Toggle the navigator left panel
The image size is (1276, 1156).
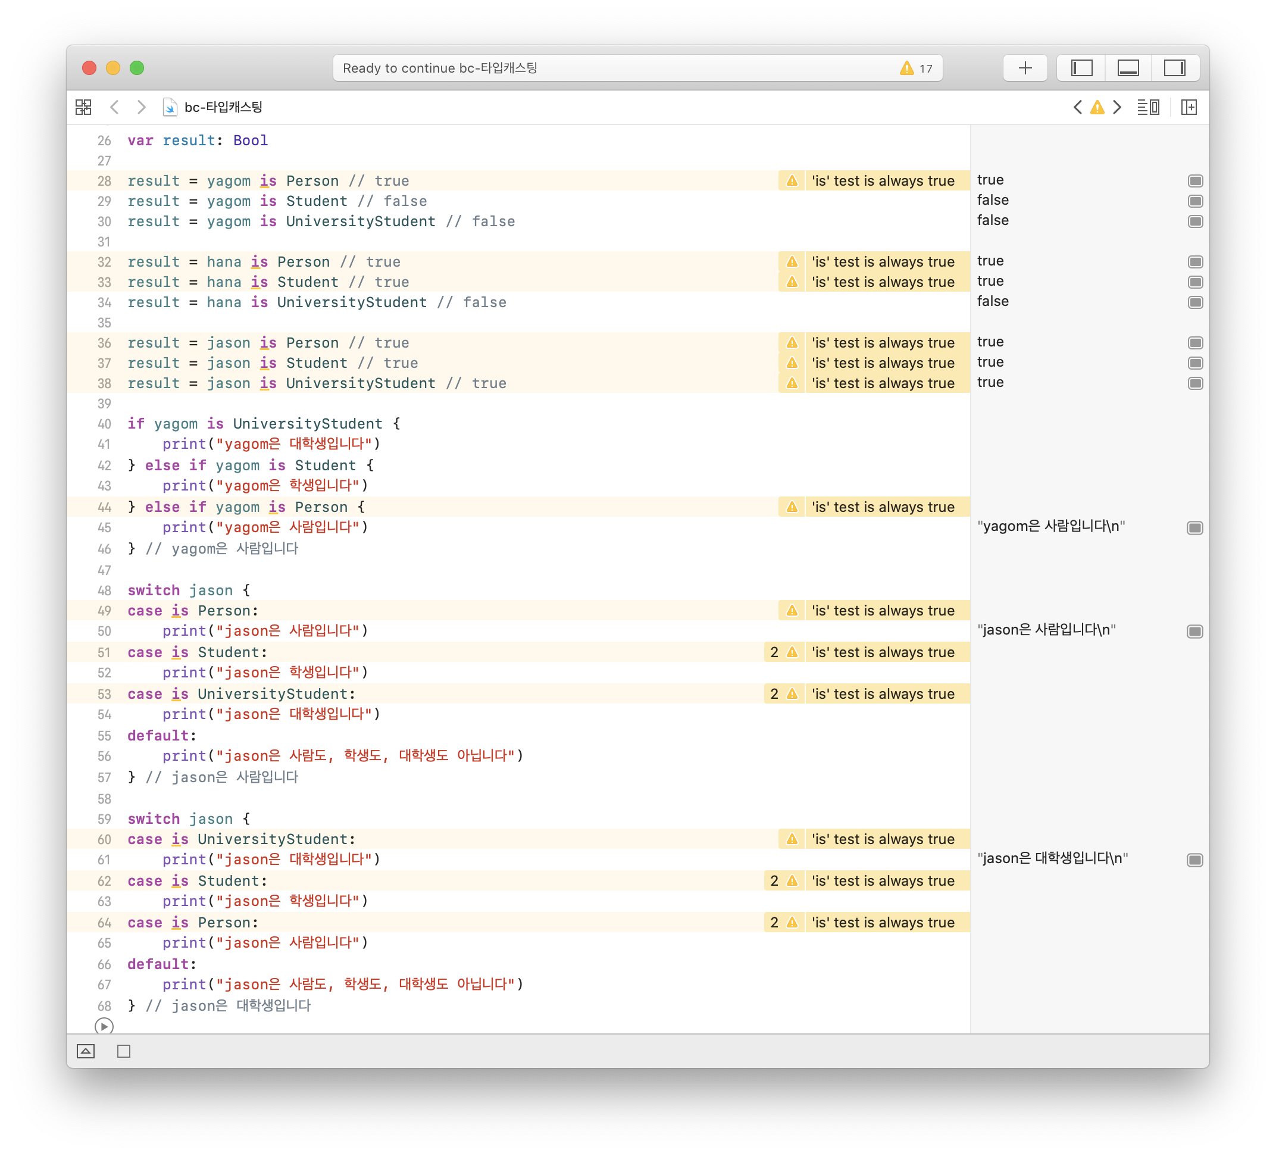point(1082,68)
